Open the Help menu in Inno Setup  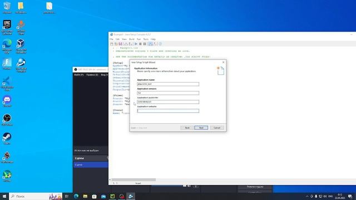[x=154, y=39]
